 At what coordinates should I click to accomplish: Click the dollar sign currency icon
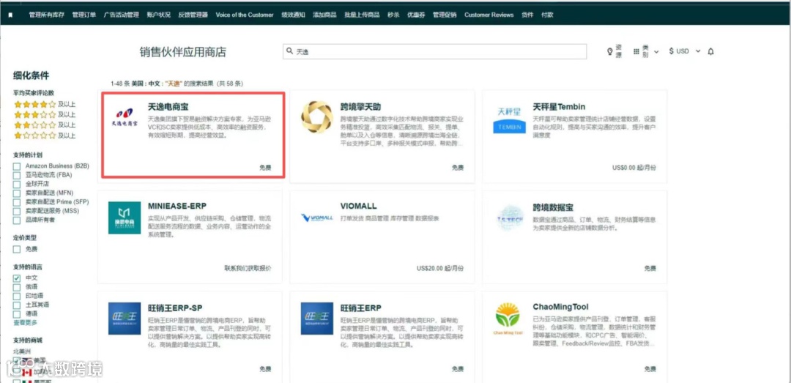coord(672,51)
